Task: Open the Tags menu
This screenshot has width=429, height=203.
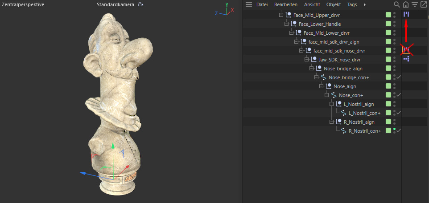Action: 352,4
